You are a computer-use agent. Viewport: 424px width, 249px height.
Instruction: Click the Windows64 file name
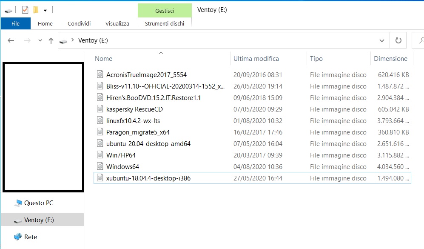click(122, 167)
